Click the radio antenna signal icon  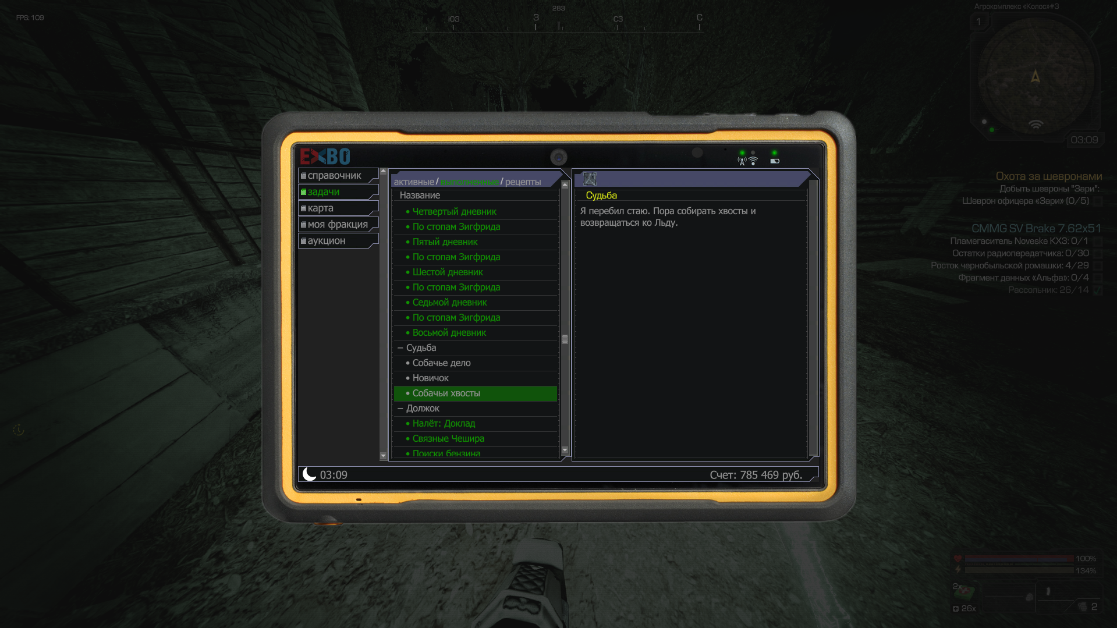742,161
